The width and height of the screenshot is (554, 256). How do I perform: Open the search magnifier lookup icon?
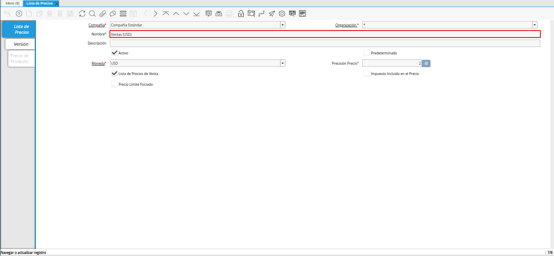[x=92, y=14]
